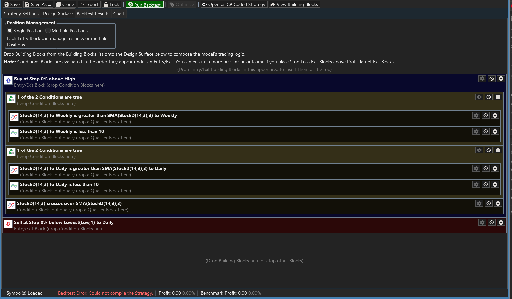Click the indicator-compare icon on StochD Weekly condition
Image resolution: width=512 pixels, height=299 pixels.
(x=14, y=117)
